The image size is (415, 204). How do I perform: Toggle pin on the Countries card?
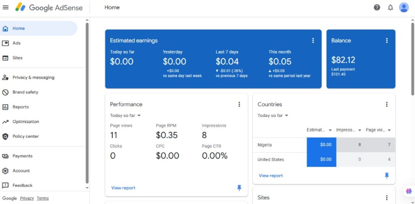click(387, 175)
